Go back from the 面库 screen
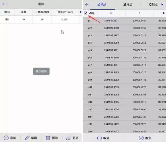Image resolution: width=166 pixels, height=142 pixels. 4,4
